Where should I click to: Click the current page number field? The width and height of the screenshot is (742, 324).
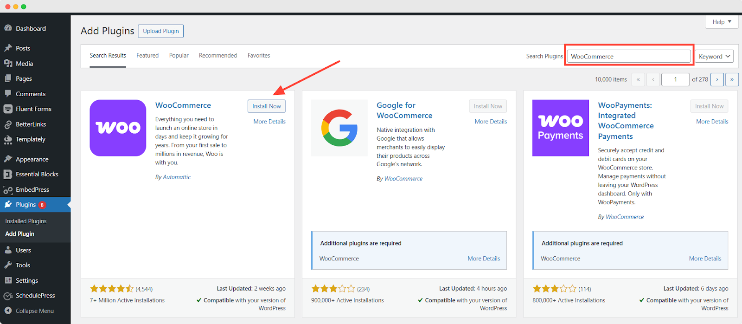[675, 79]
